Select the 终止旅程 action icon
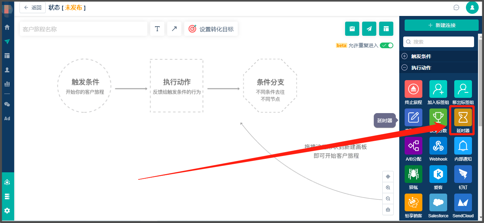This screenshot has height=223, width=484. (x=413, y=89)
